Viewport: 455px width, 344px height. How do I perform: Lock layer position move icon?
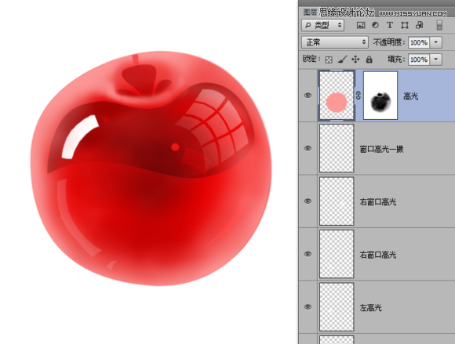[355, 60]
